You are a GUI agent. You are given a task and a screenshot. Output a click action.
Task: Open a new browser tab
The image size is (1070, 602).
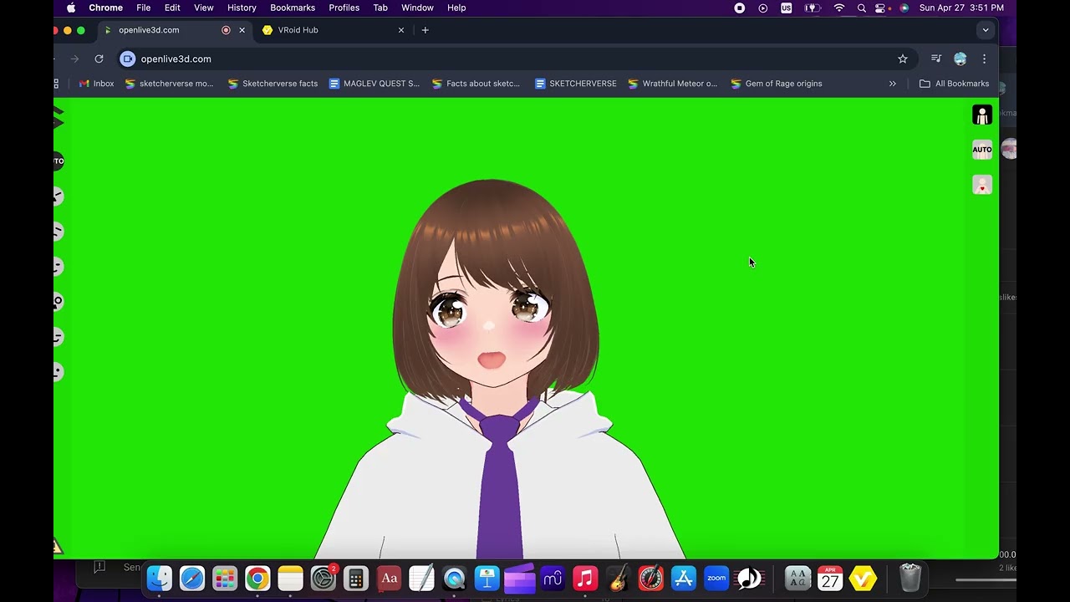coord(425,30)
